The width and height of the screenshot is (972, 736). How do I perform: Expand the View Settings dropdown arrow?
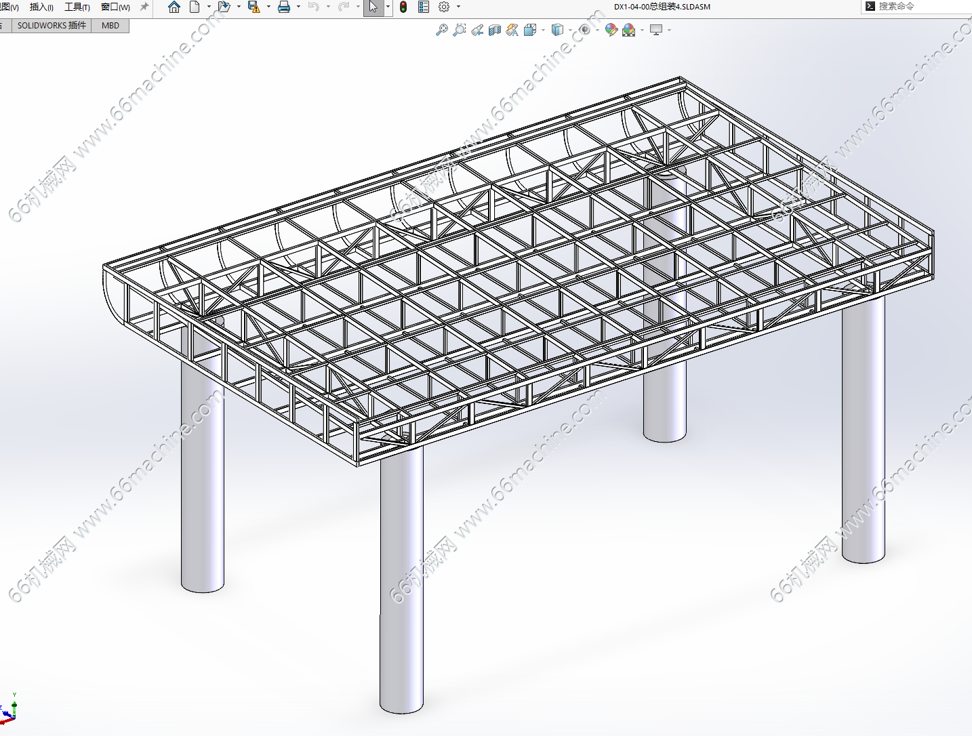[669, 30]
